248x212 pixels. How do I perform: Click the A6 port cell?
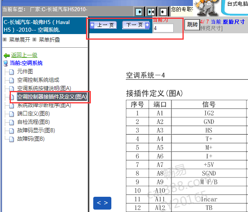160,156
